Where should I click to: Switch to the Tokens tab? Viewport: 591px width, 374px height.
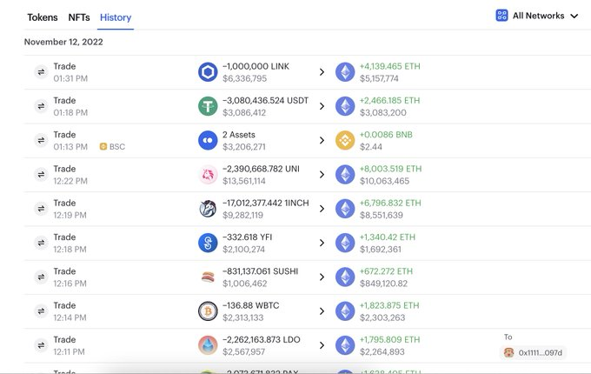click(x=43, y=17)
